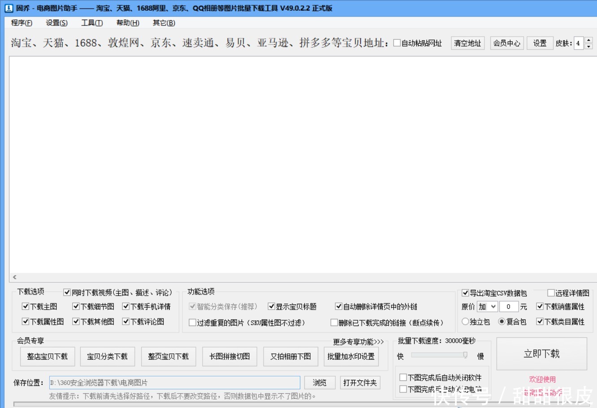The width and height of the screenshot is (597, 408).
Task: Open the 其它(B) menu
Action: (164, 23)
